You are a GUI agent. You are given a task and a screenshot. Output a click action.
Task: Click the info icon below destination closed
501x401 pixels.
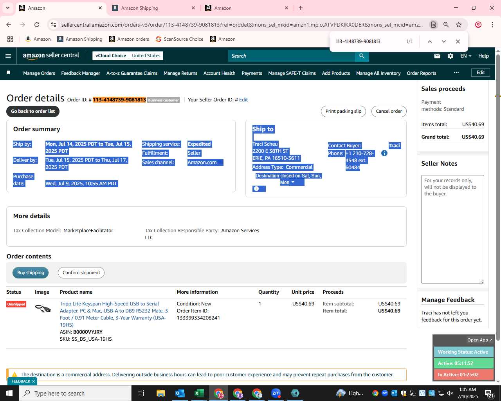click(256, 189)
